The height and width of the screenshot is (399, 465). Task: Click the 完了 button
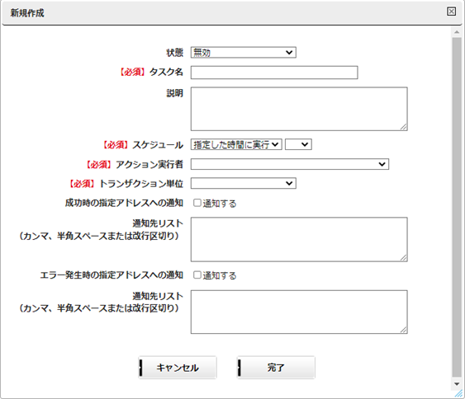(x=276, y=368)
